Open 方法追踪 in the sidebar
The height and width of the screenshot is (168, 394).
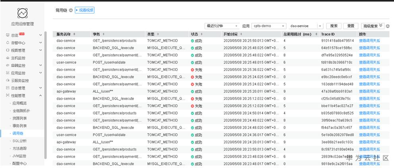[19, 149]
